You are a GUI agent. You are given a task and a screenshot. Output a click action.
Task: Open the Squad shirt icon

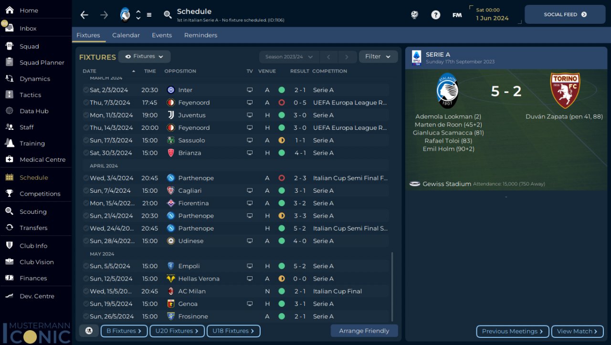(x=9, y=46)
